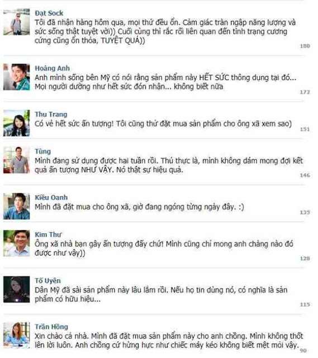This screenshot has height=358, width=318.
Task: Open Đạt Sock's profile picture
Action: tap(17, 22)
